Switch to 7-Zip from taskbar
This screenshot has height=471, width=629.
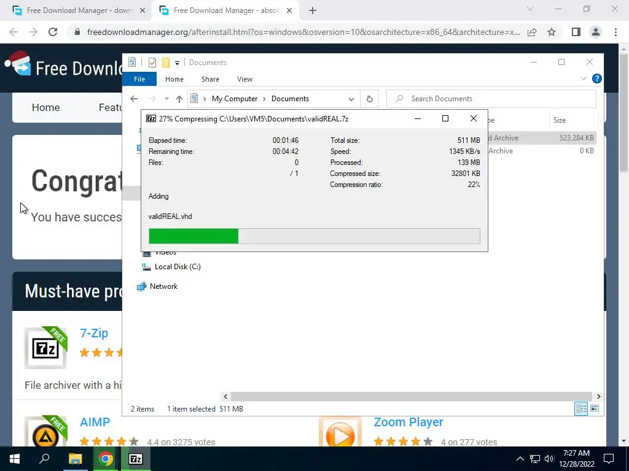136,459
